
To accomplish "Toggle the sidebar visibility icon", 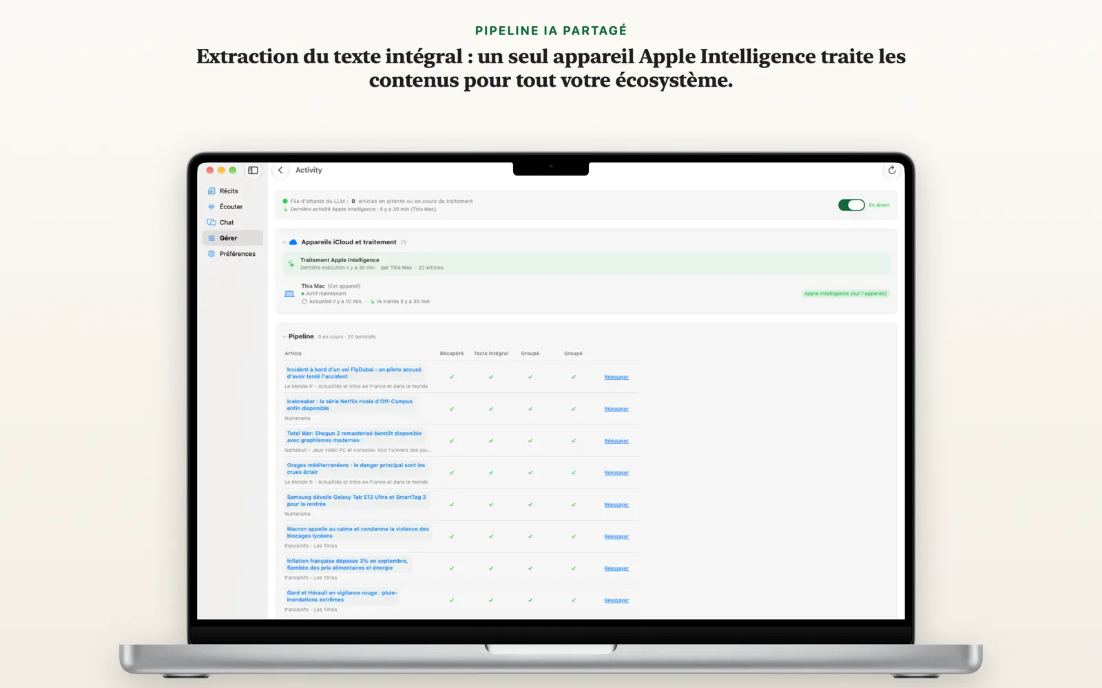I will coord(253,171).
